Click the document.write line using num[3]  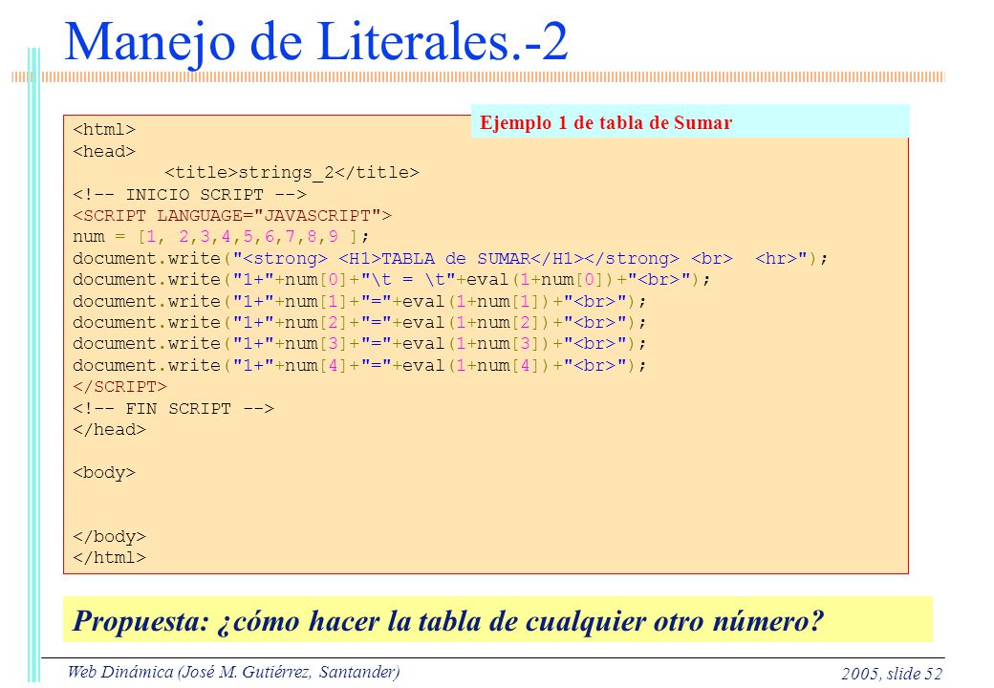pyautogui.click(x=359, y=344)
